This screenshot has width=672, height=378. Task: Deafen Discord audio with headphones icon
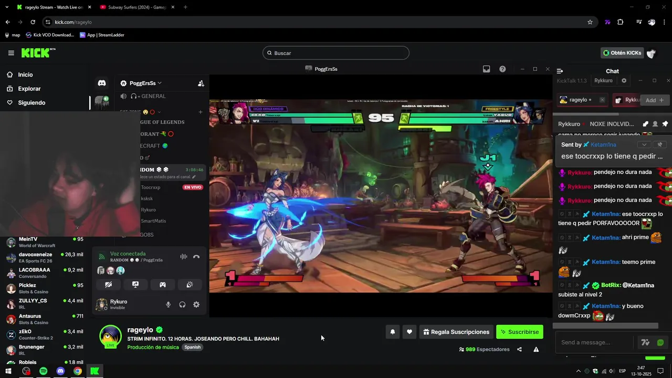(182, 304)
